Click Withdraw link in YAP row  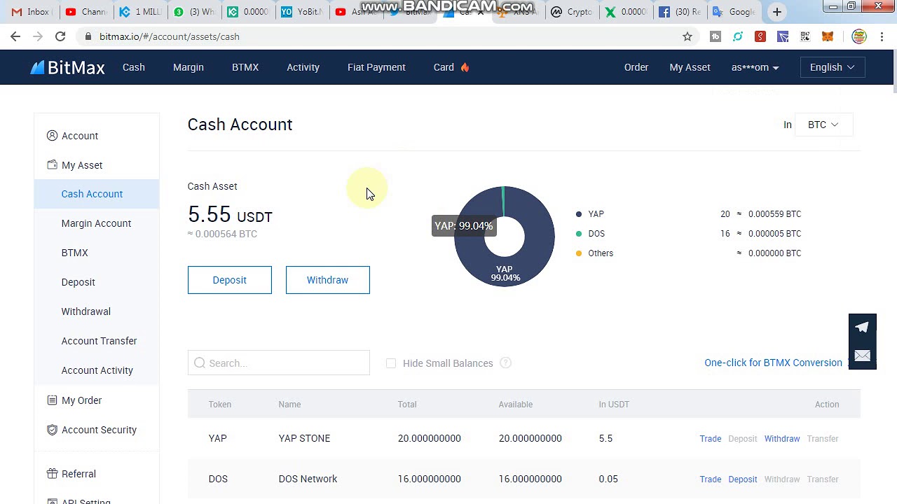tap(782, 438)
